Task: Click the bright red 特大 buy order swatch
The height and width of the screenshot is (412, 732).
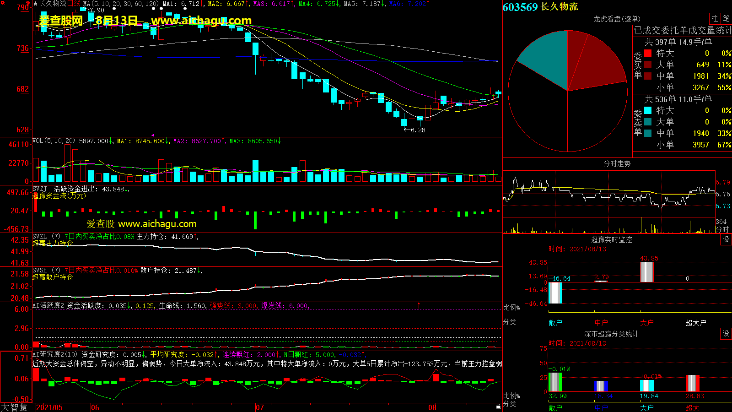Action: click(648, 54)
